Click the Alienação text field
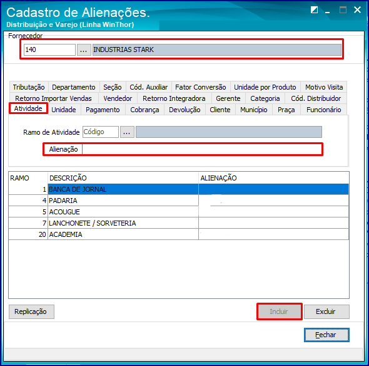The width and height of the screenshot is (369, 366). (x=202, y=149)
